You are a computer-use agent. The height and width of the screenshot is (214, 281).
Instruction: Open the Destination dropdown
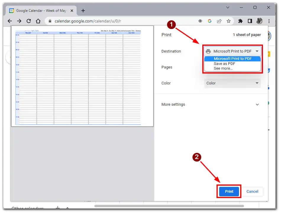tap(232, 51)
